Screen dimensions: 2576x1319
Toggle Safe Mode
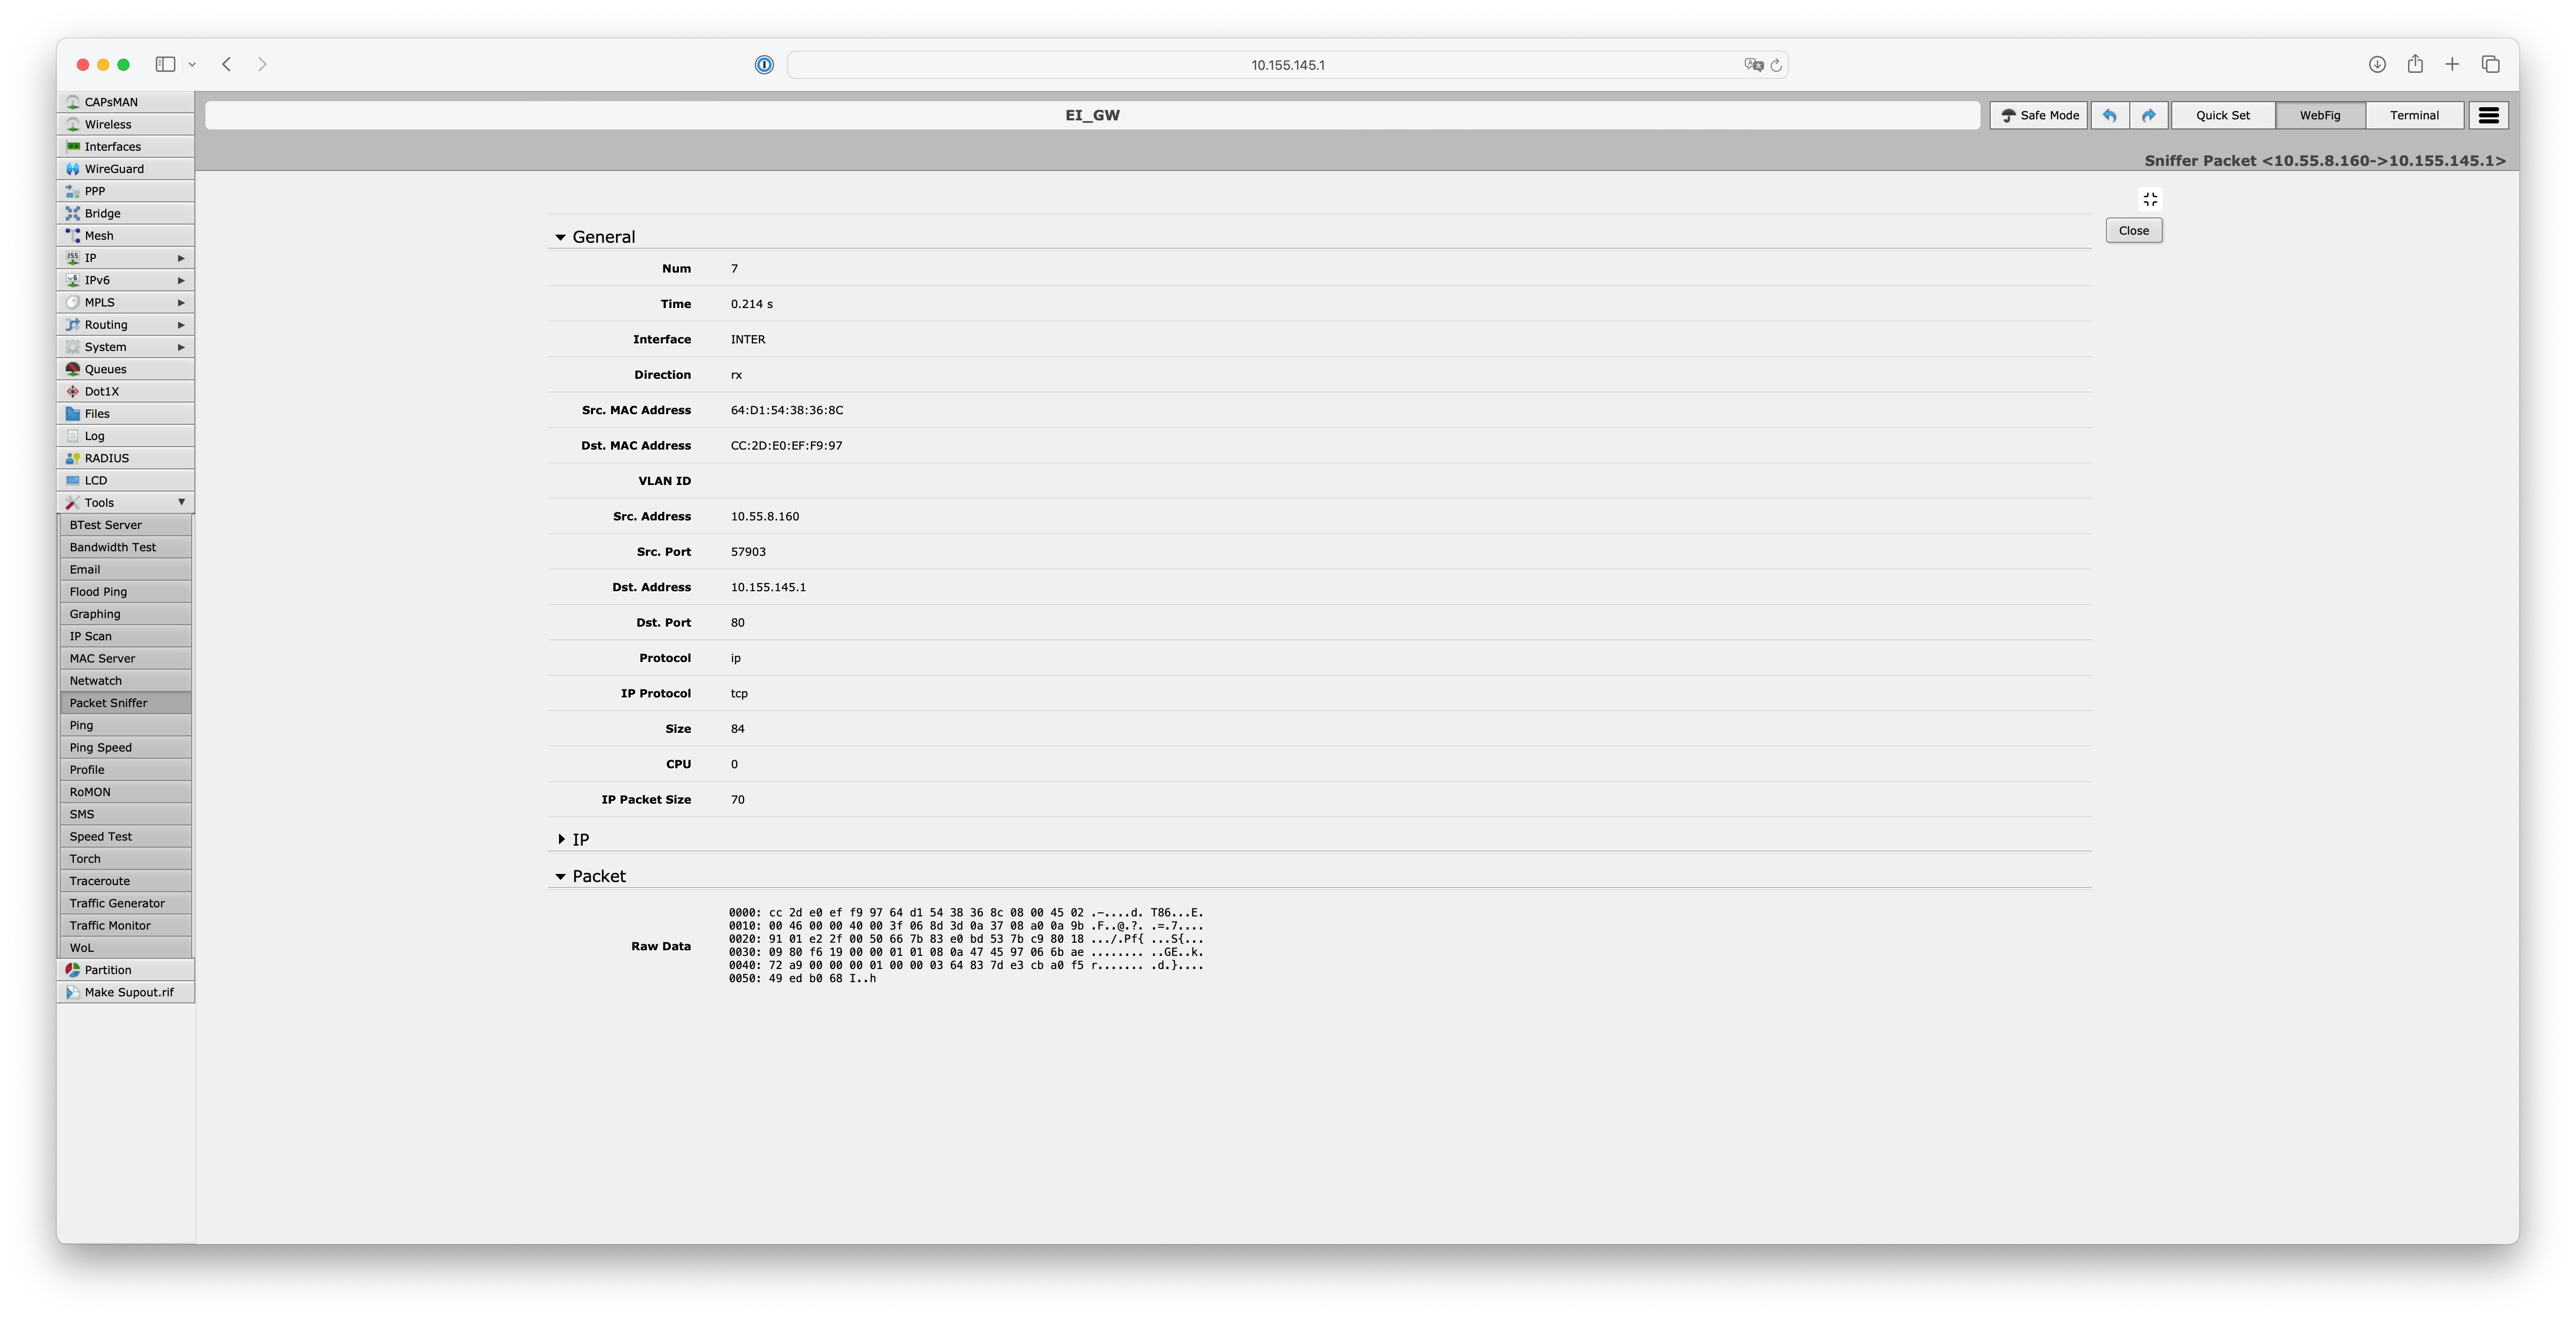pyautogui.click(x=2039, y=115)
